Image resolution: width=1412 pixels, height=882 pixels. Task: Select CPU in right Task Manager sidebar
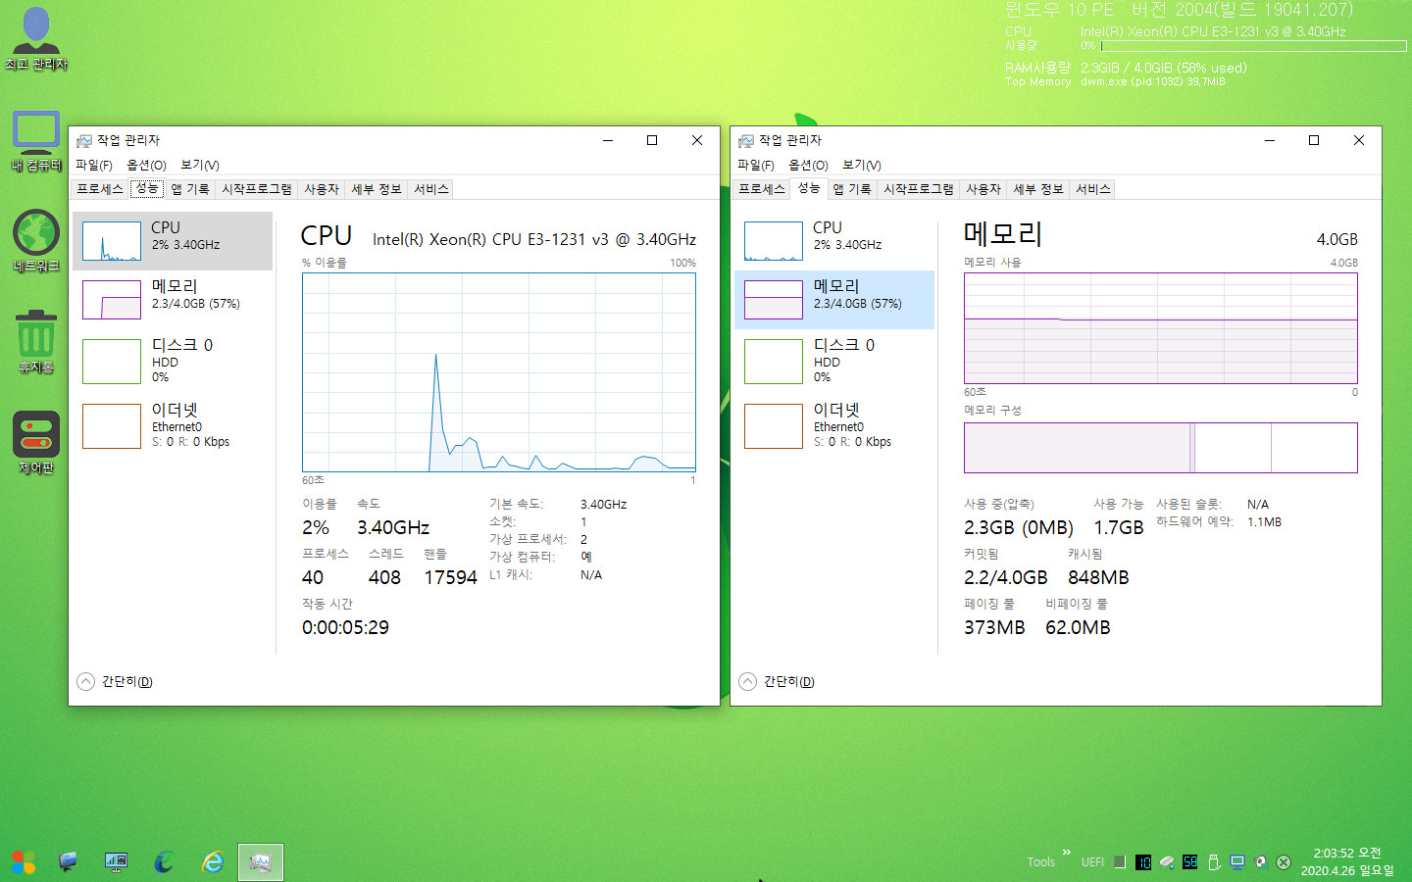(834, 241)
